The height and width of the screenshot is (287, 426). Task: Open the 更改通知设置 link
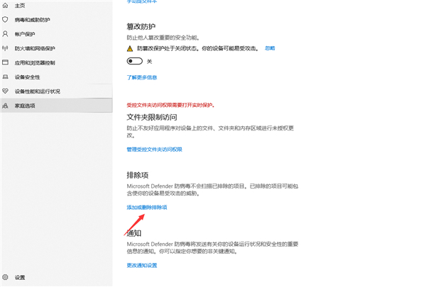pos(142,265)
